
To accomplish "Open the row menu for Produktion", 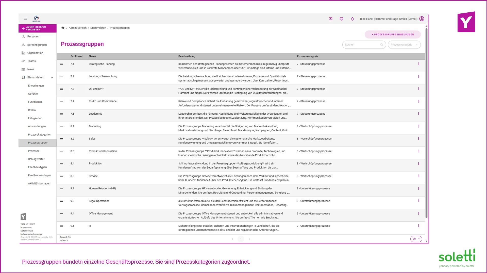I will [419, 164].
